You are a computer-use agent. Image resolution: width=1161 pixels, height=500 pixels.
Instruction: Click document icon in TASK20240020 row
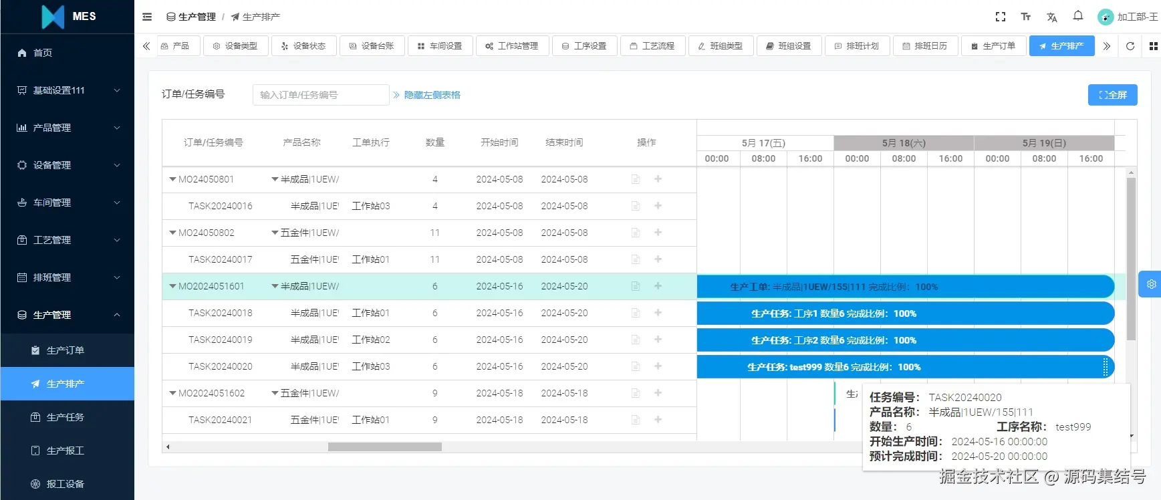point(636,366)
